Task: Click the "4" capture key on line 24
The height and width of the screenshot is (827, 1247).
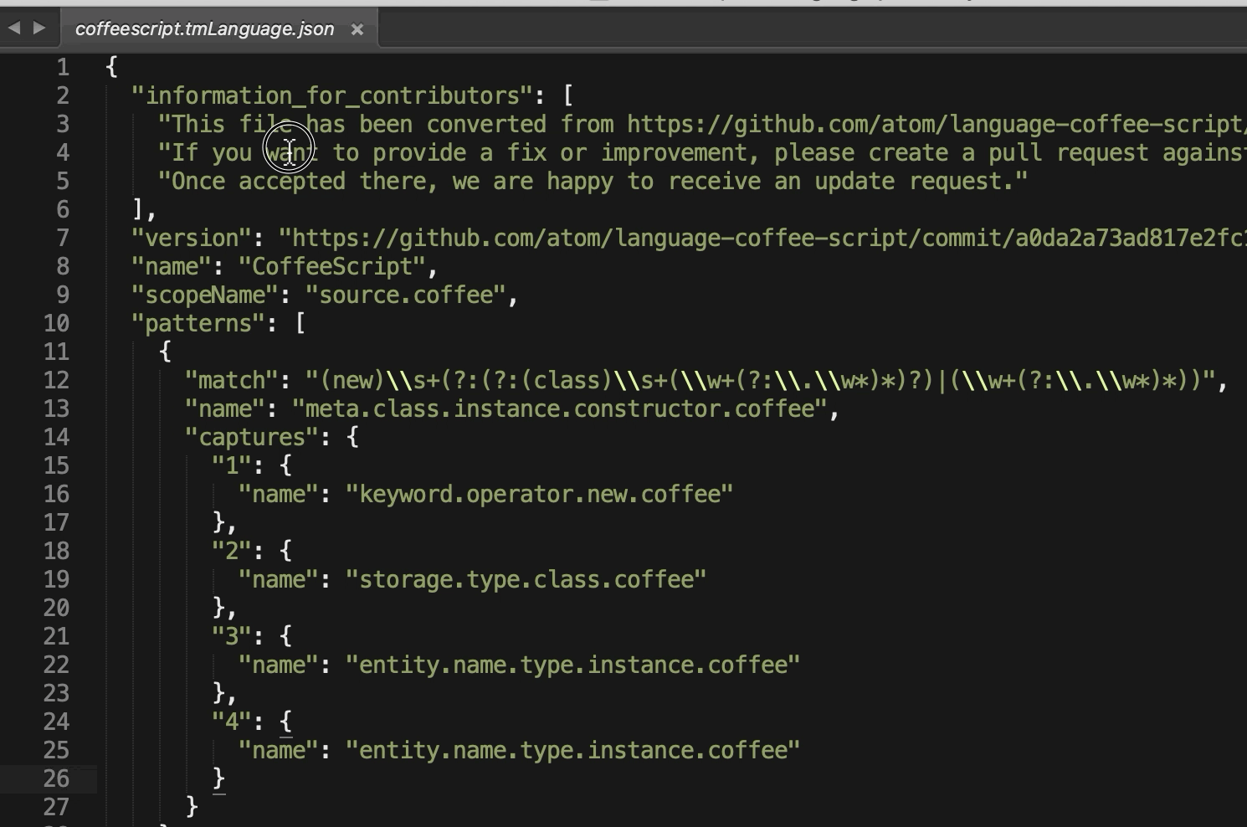Action: coord(232,722)
